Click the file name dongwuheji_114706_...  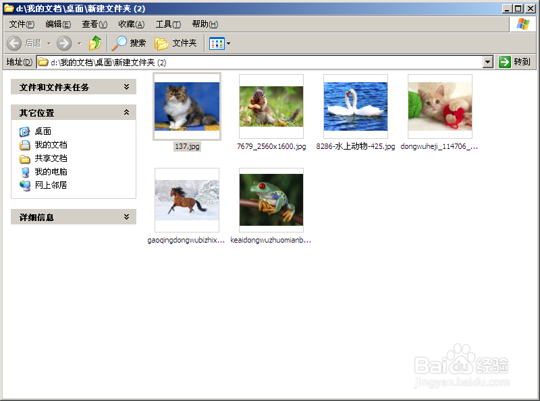click(x=439, y=146)
